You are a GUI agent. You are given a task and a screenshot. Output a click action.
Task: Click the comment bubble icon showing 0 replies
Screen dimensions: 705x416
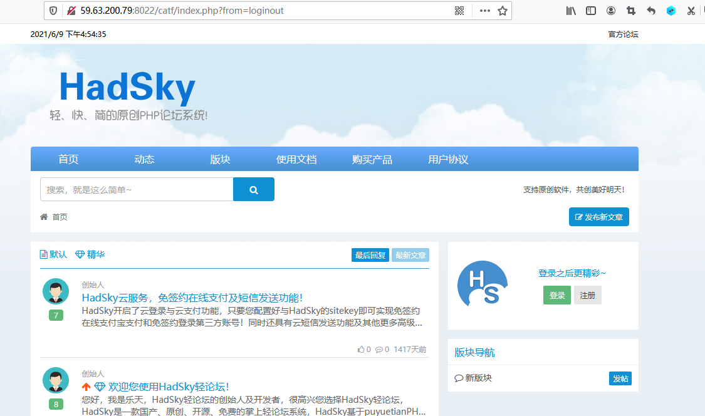pos(379,349)
